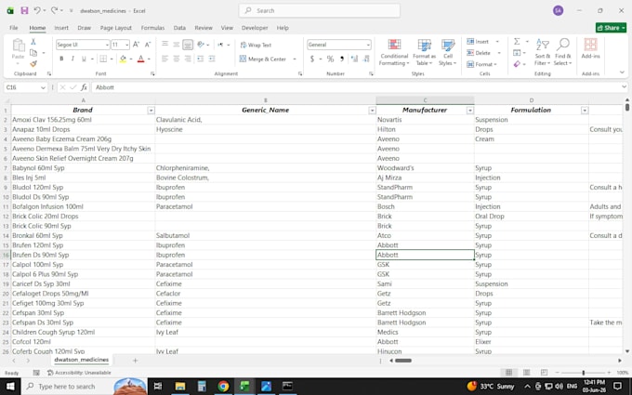
Task: Click the Clear eraser icon
Action: point(517,64)
